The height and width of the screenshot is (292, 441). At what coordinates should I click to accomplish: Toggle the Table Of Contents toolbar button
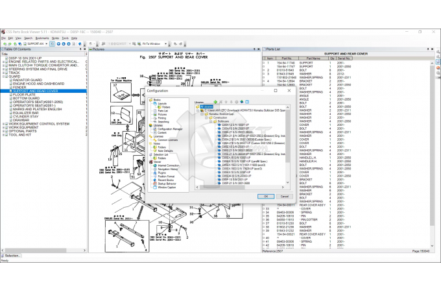52,44
